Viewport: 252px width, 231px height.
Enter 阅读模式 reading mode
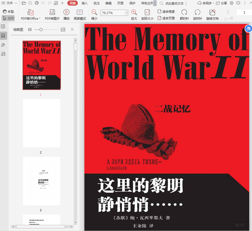point(80,15)
